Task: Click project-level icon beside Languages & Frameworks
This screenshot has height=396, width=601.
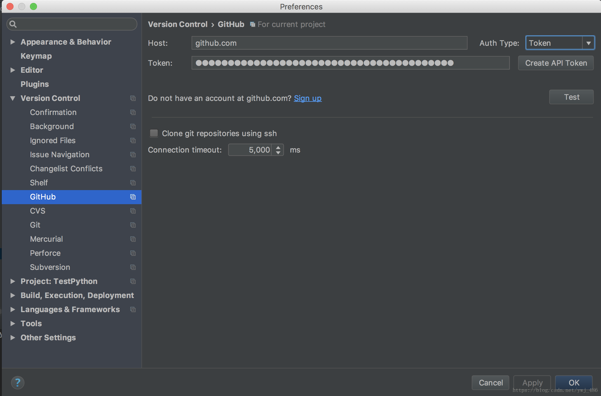Action: coord(133,309)
